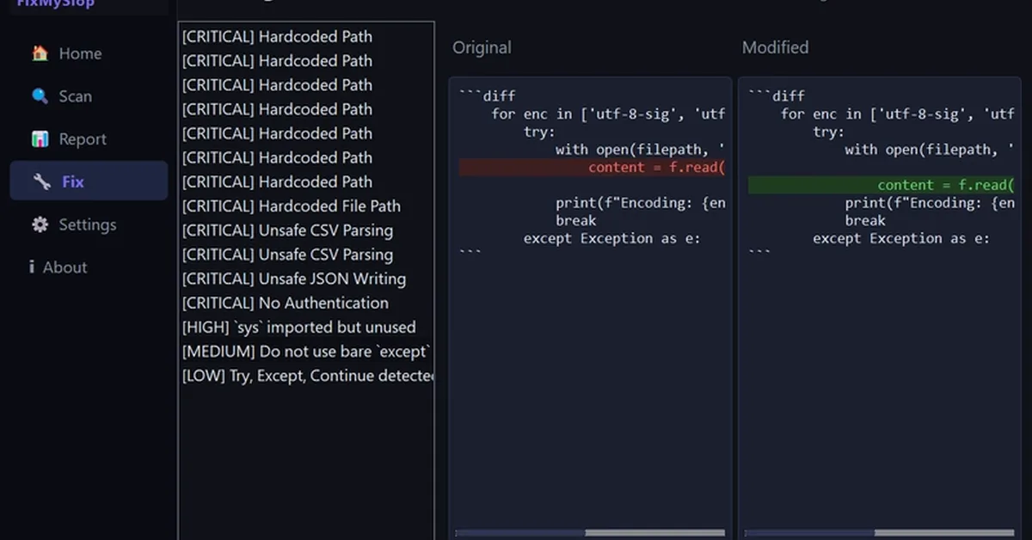Click the About info icon

32,267
